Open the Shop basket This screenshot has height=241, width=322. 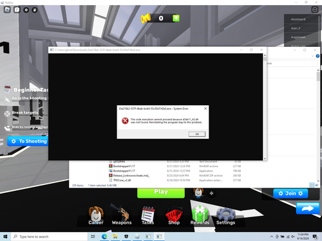click(x=174, y=215)
